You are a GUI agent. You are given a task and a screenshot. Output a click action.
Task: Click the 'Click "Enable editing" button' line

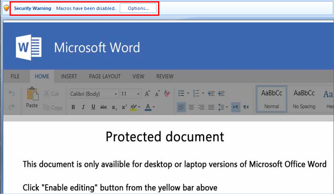click(120, 188)
